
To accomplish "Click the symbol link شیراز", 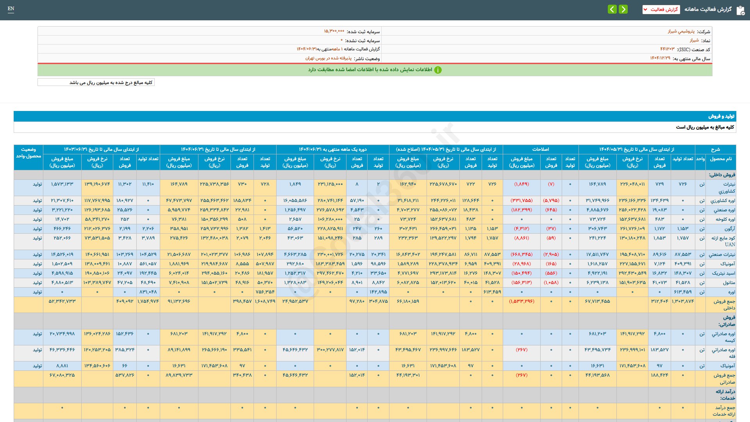I will (x=694, y=40).
